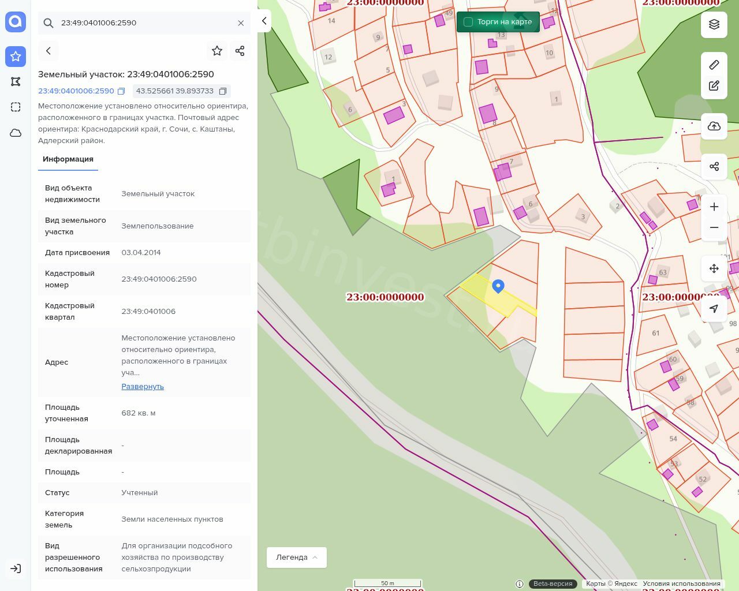Expand the Легенда panel
This screenshot has height=591, width=739.
click(x=296, y=557)
